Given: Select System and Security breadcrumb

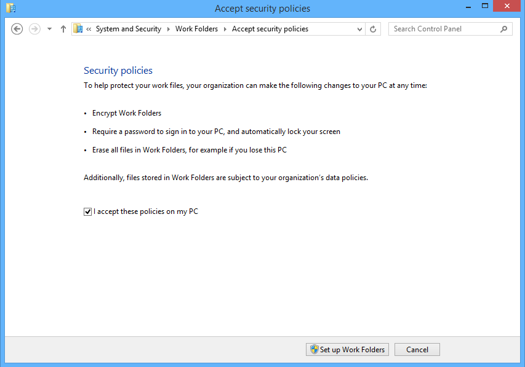Looking at the screenshot, I should point(128,29).
